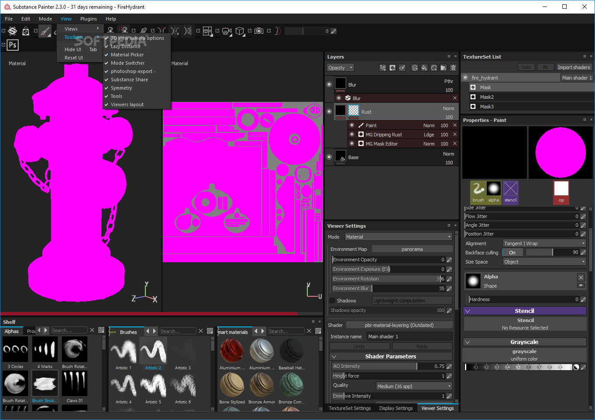Click the Main shader 1 button

point(577,78)
